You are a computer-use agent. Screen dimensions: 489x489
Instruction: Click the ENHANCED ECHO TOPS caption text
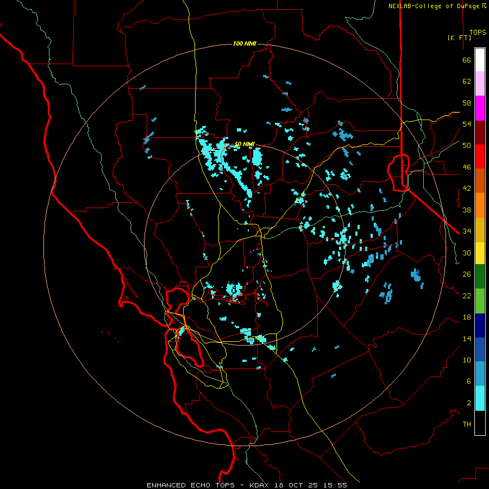(x=190, y=485)
